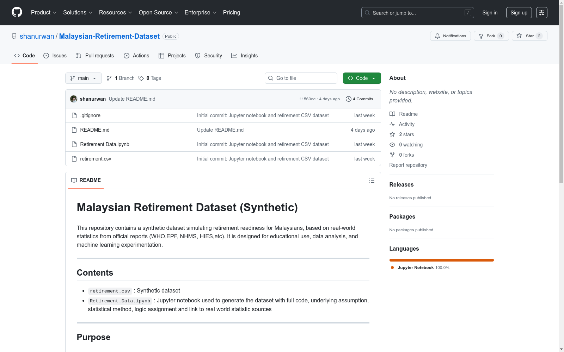Click the Fork count 0 badge
Screen dimensions: 564x352
(501, 36)
